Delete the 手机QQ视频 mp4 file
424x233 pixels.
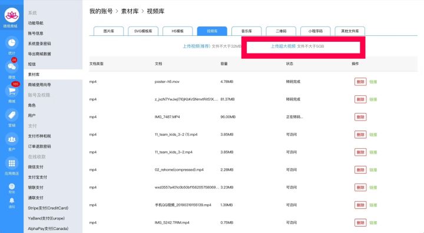(360, 205)
